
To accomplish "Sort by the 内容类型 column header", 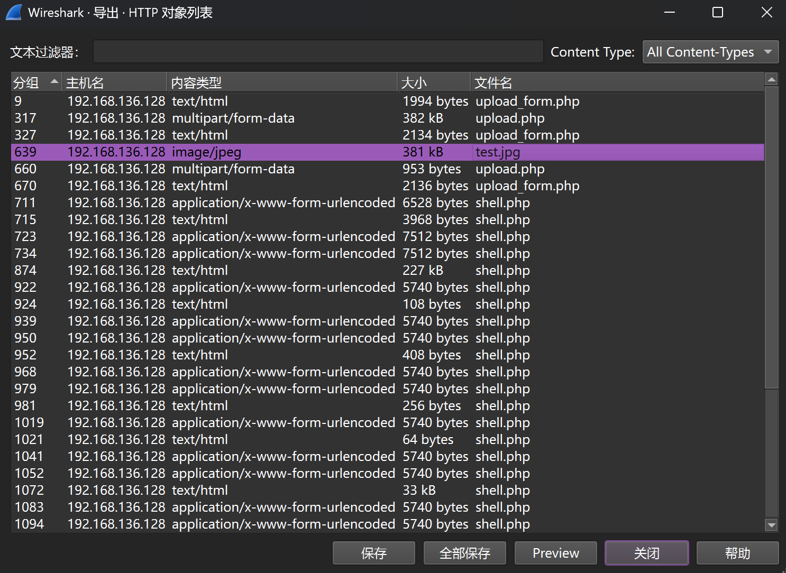I will click(282, 82).
